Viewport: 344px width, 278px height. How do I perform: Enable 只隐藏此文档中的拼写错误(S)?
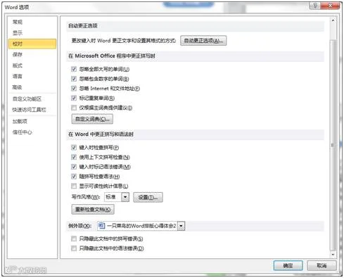[74, 239]
